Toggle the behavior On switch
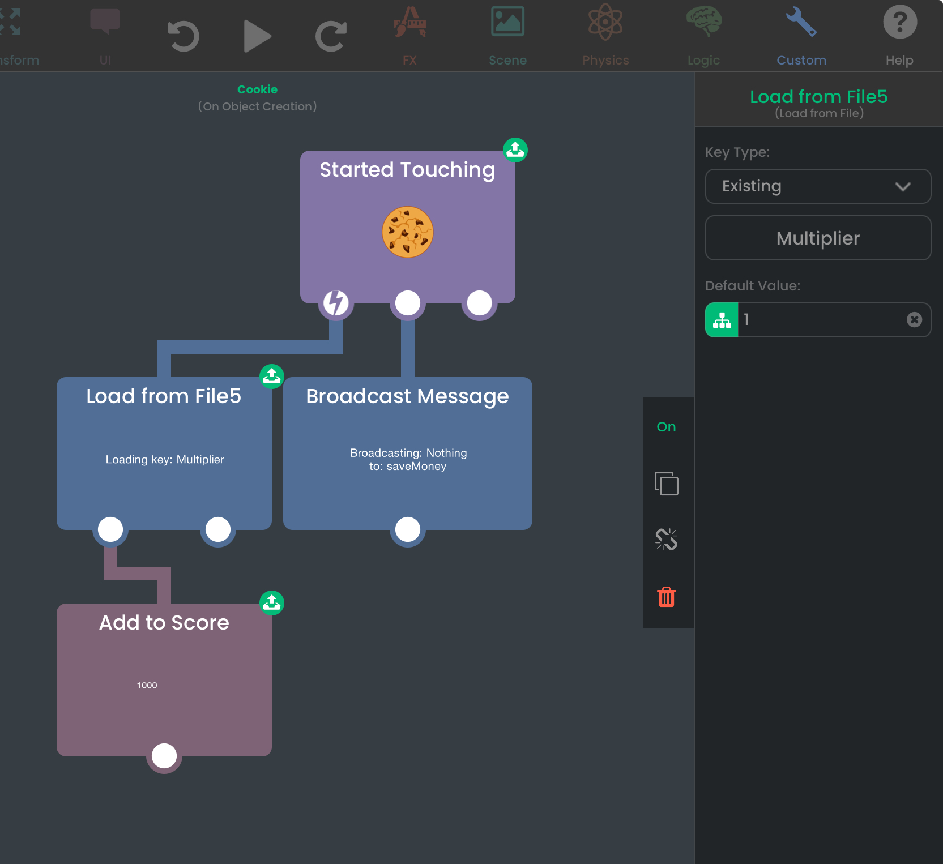Viewport: 943px width, 864px height. pyautogui.click(x=666, y=427)
